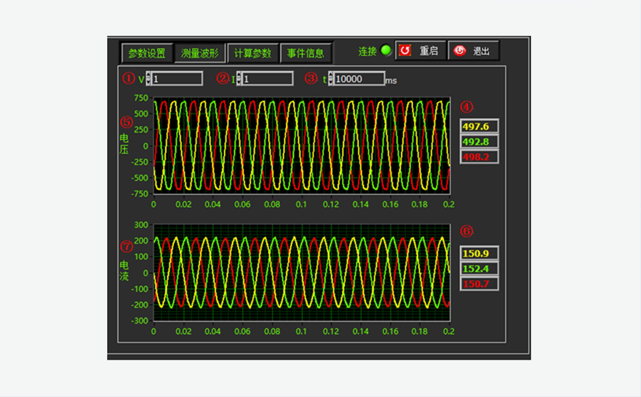This screenshot has width=641, height=397.
Task: Open the 参数设置 tab
Action: point(147,53)
